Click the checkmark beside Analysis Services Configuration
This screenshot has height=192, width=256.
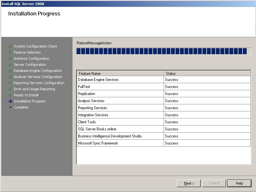tap(10, 77)
